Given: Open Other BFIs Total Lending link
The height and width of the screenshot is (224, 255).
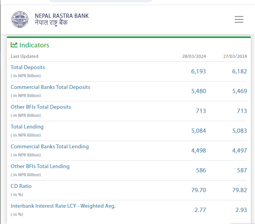Looking at the screenshot, I should click(x=40, y=167).
